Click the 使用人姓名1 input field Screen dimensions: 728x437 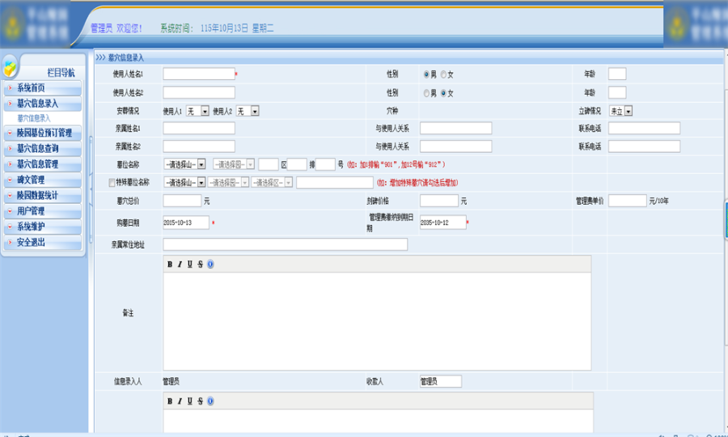[x=199, y=74]
